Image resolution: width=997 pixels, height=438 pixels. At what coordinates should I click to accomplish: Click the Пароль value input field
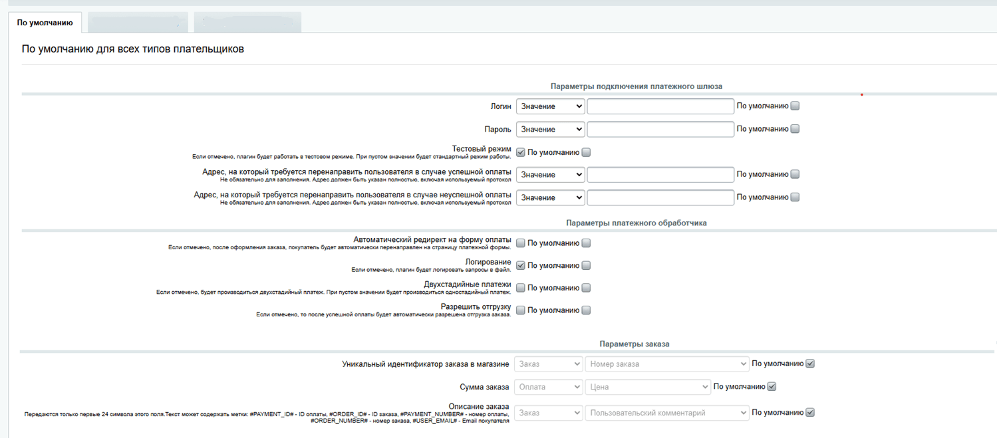coord(660,129)
